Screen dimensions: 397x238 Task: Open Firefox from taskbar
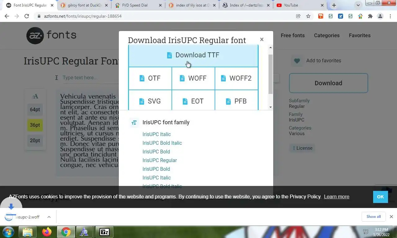(x=47, y=232)
